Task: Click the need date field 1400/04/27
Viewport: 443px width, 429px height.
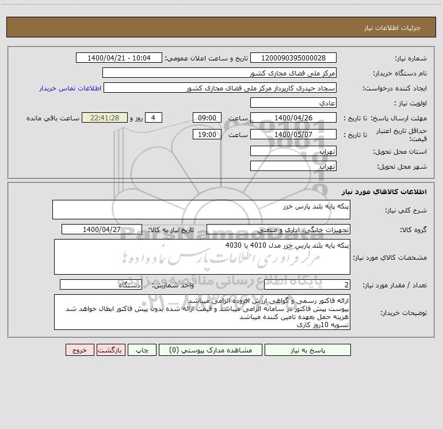Action: coord(102,229)
